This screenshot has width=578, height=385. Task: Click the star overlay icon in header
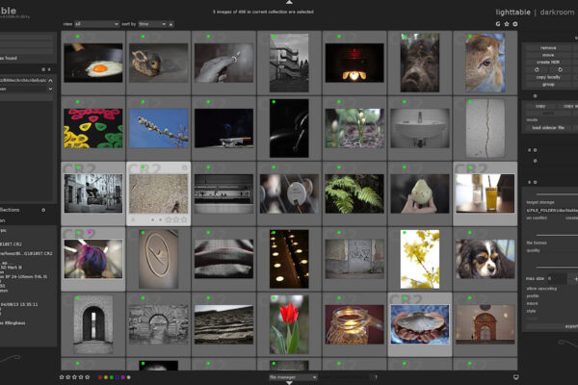point(507,23)
